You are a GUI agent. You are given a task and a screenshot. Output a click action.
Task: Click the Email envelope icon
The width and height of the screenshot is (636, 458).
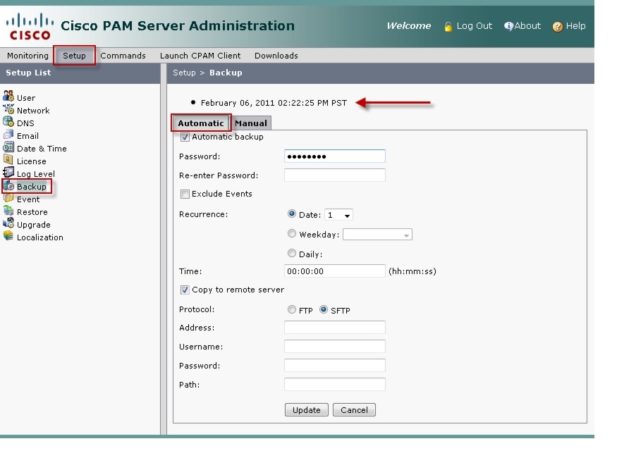click(8, 134)
